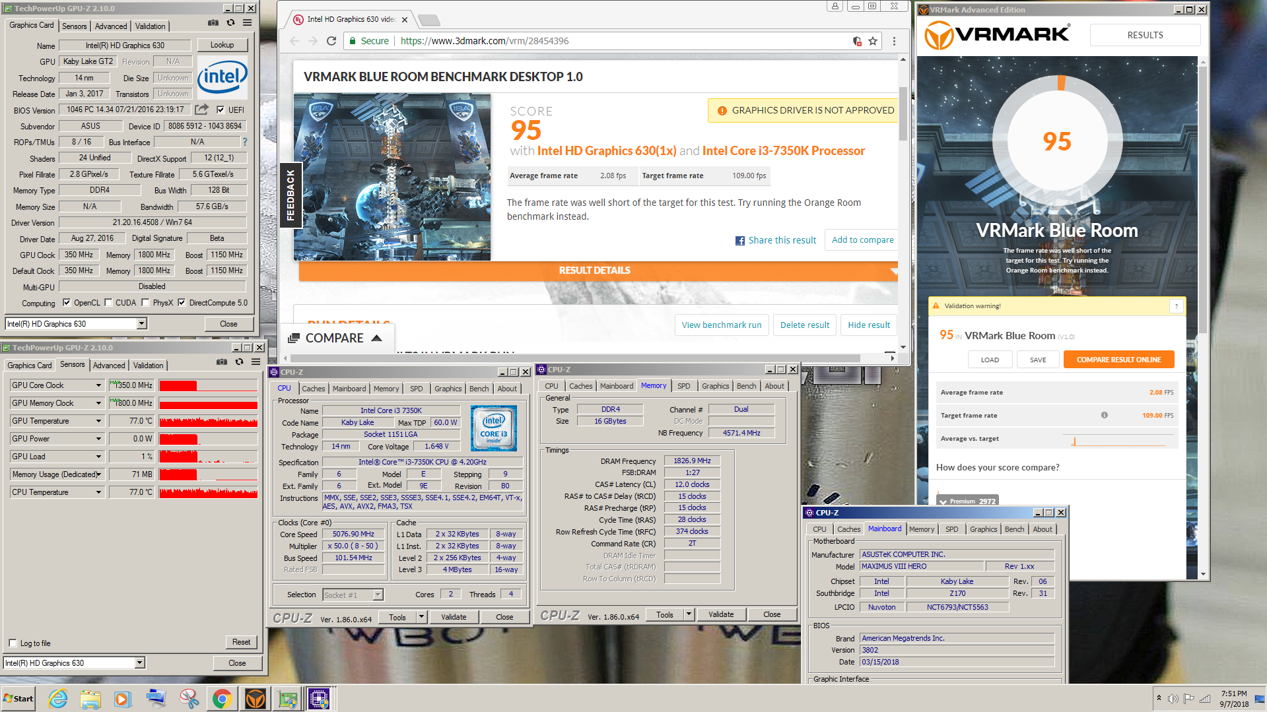Open the Graphics tab in CPU-Z Mainboard window
Screen dimensions: 1267x712
(983, 529)
